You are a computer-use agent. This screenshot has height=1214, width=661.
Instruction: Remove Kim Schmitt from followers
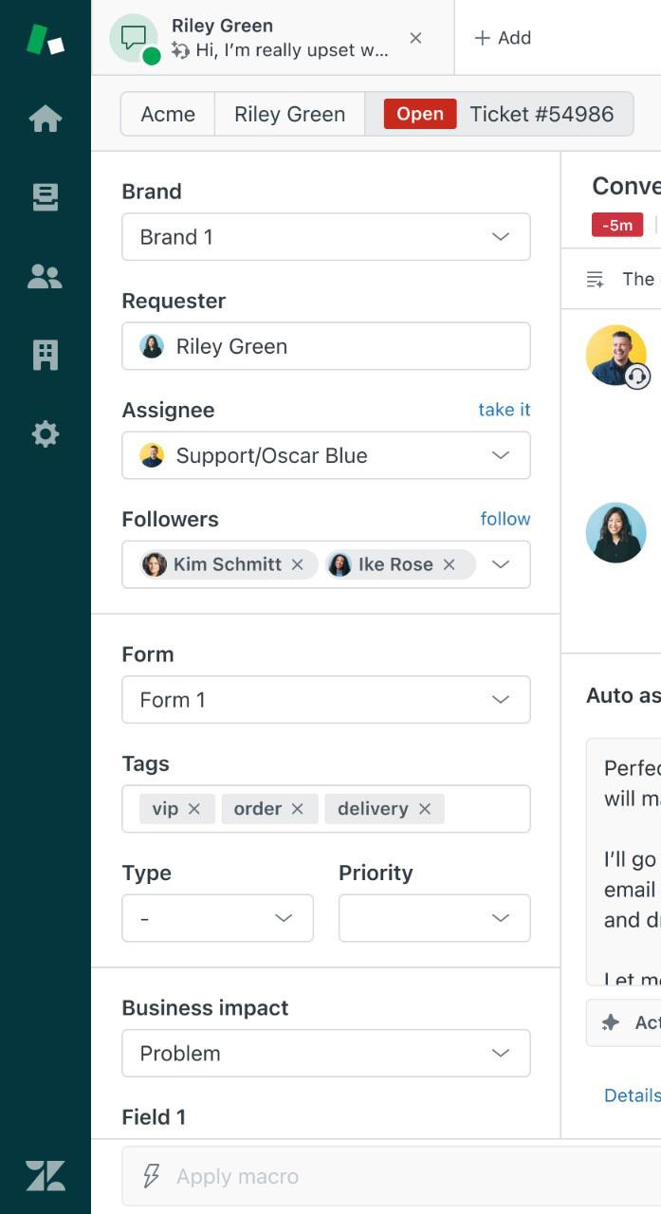298,564
